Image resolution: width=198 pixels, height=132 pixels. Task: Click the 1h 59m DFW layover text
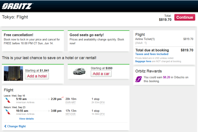98,114
